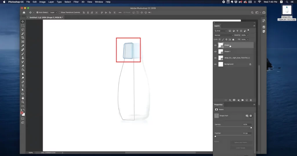Screen dimensions: 297x156
Task: Open the Image menu
Action: (x=42, y=2)
